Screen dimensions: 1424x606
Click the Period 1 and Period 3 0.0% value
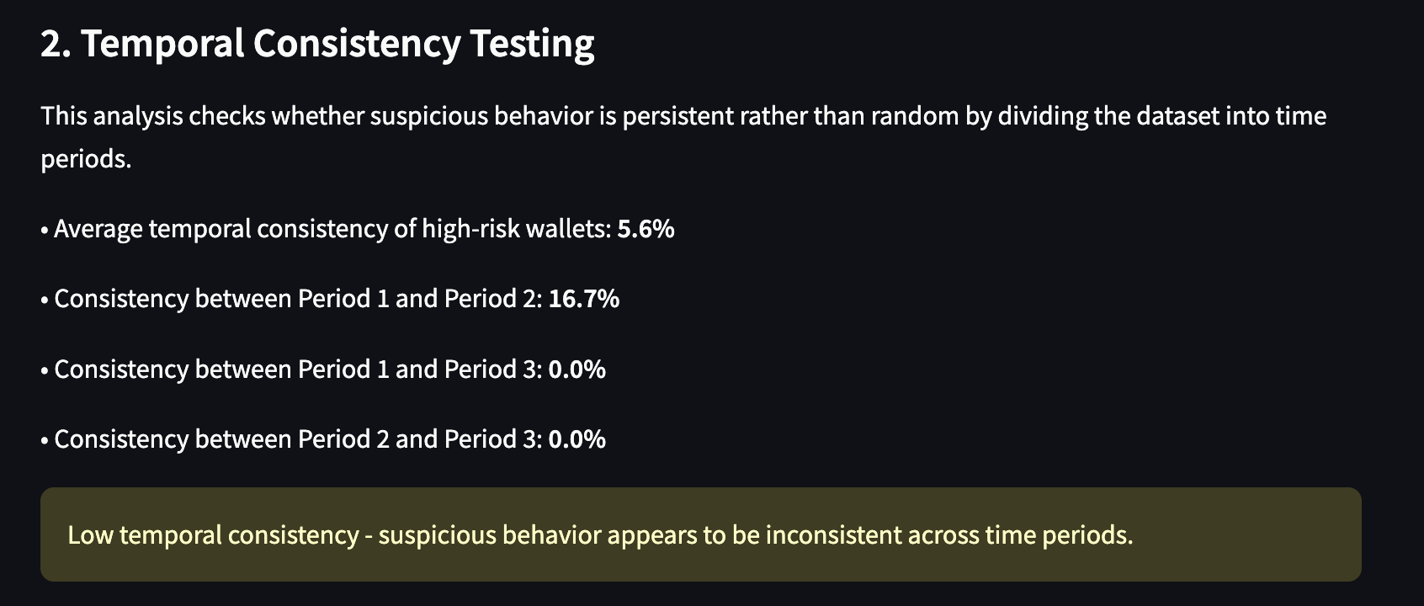(577, 369)
